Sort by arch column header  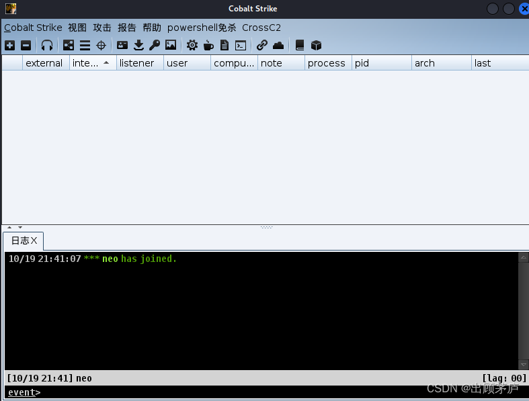[442, 63]
